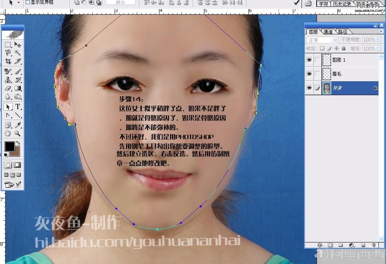Open tool preset picker arrow in options bar
This screenshot has height=264, width=386.
(18, 3)
